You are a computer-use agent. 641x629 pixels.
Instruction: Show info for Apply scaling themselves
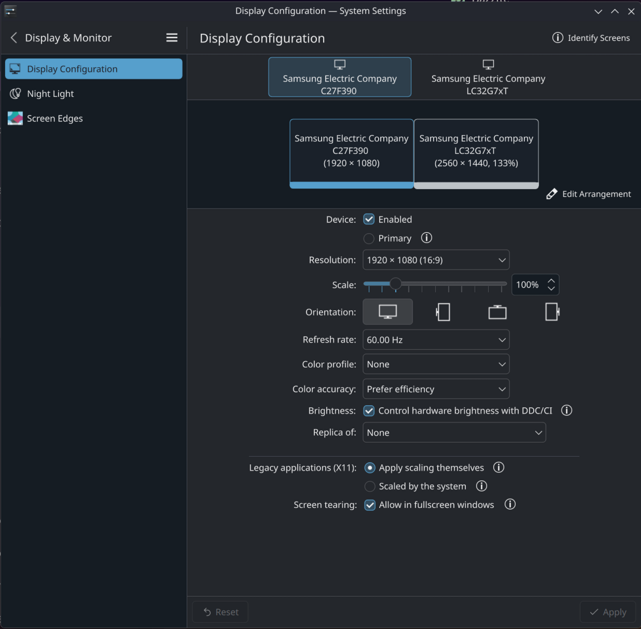(x=498, y=467)
